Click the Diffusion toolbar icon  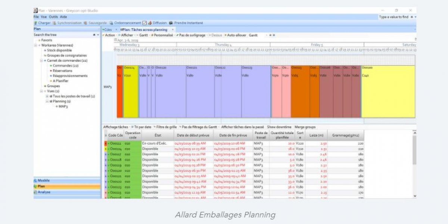click(150, 23)
